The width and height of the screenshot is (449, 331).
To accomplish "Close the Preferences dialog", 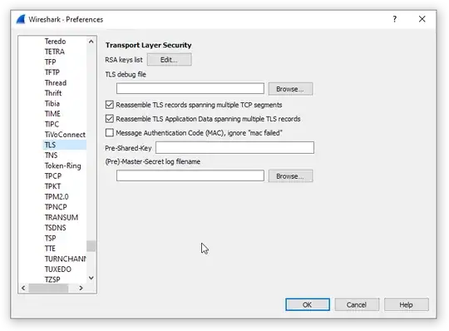I will click(422, 19).
